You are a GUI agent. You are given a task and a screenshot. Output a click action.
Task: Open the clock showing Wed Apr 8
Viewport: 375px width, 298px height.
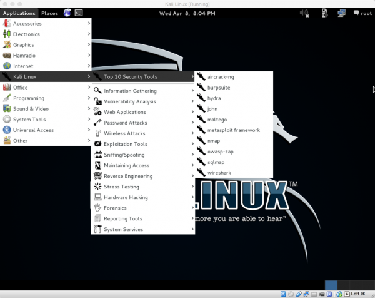tap(187, 13)
